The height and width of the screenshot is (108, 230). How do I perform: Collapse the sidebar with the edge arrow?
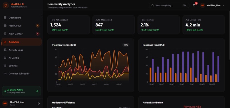(42, 16)
